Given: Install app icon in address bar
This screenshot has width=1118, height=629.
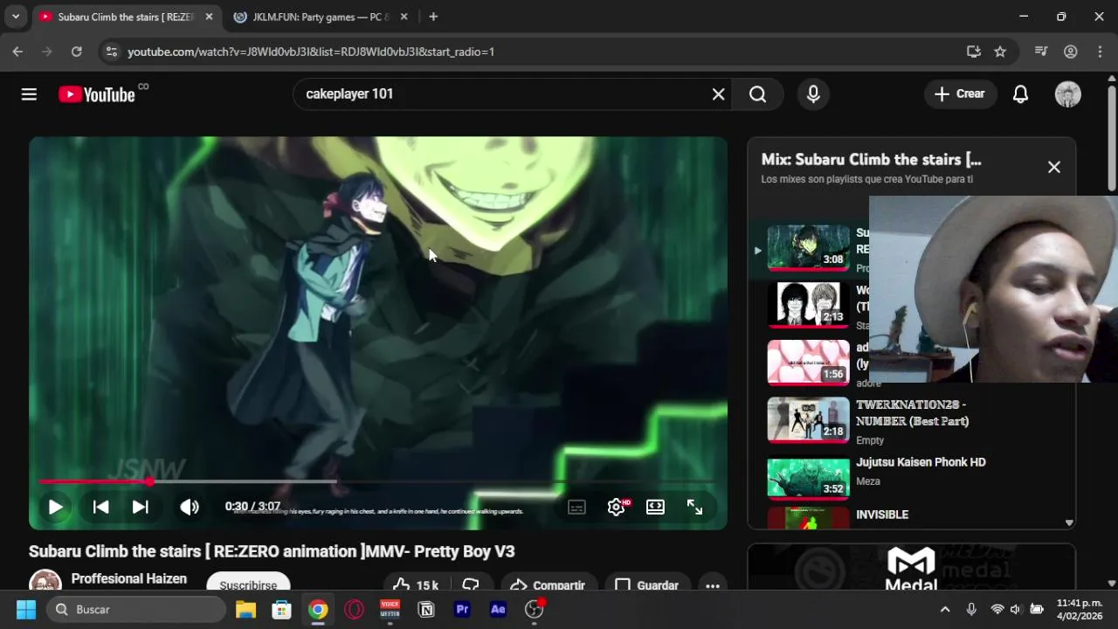Looking at the screenshot, I should click(x=974, y=52).
